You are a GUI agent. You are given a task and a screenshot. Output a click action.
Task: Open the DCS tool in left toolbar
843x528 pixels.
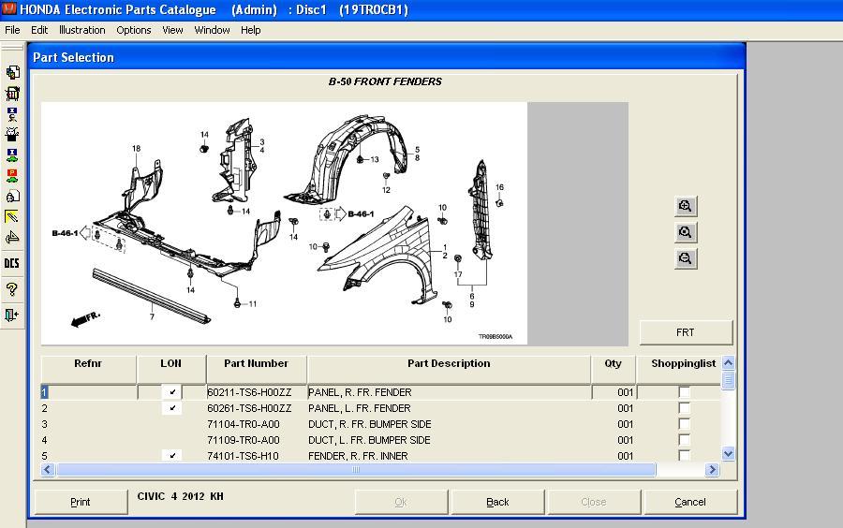12,263
